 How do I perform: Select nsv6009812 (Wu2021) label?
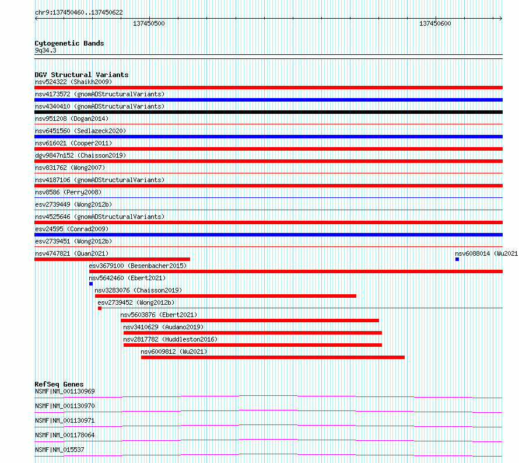(174, 351)
